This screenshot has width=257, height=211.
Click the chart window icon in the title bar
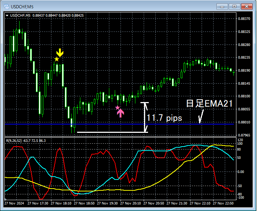[7, 7]
